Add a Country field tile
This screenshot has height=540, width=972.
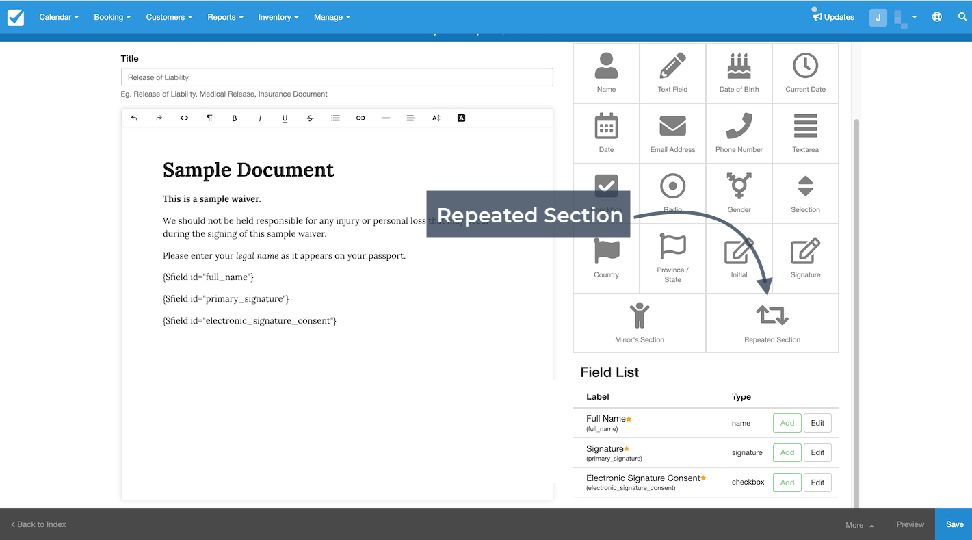(x=606, y=259)
